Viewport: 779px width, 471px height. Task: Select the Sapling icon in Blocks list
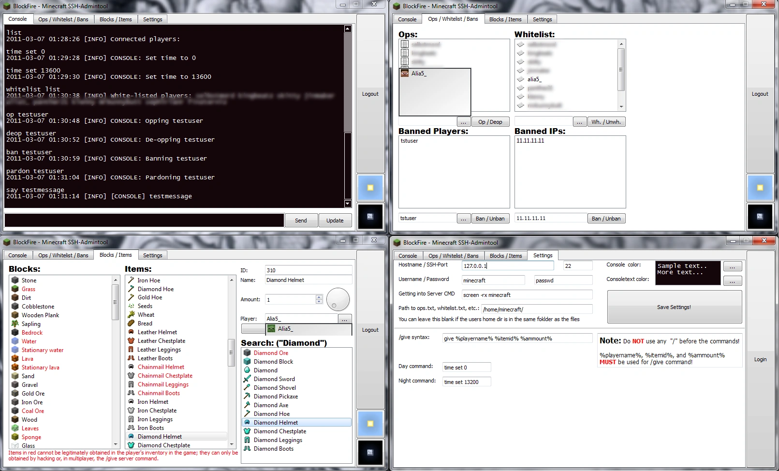pos(15,324)
